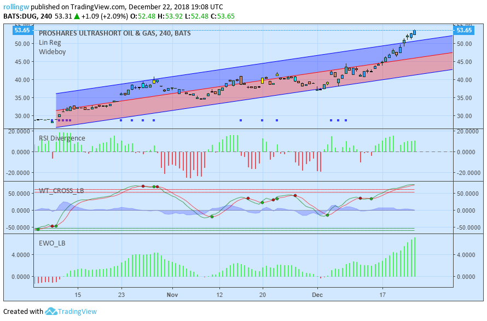Open the rollingw author link

coord(16,7)
